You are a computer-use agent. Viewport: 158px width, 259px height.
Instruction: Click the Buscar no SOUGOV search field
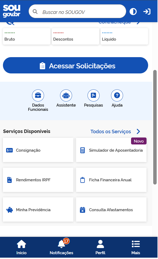pyautogui.click(x=78, y=11)
